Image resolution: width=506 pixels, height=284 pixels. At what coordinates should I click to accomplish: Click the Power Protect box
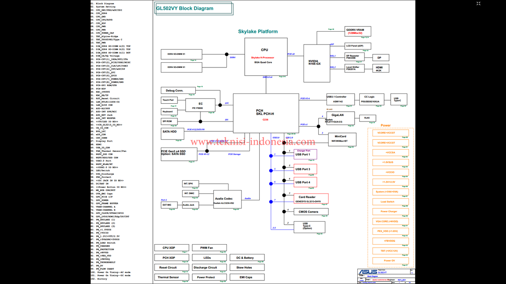(x=209, y=277)
